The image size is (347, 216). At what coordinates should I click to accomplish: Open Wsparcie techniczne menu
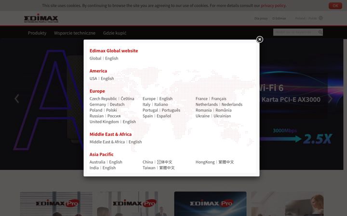[x=75, y=33]
